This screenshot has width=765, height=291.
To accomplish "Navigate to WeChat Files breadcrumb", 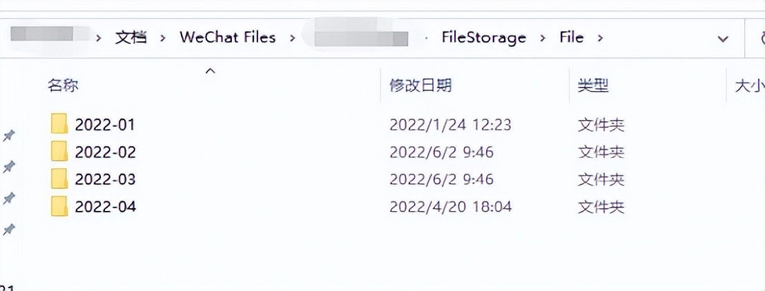I will pyautogui.click(x=227, y=37).
